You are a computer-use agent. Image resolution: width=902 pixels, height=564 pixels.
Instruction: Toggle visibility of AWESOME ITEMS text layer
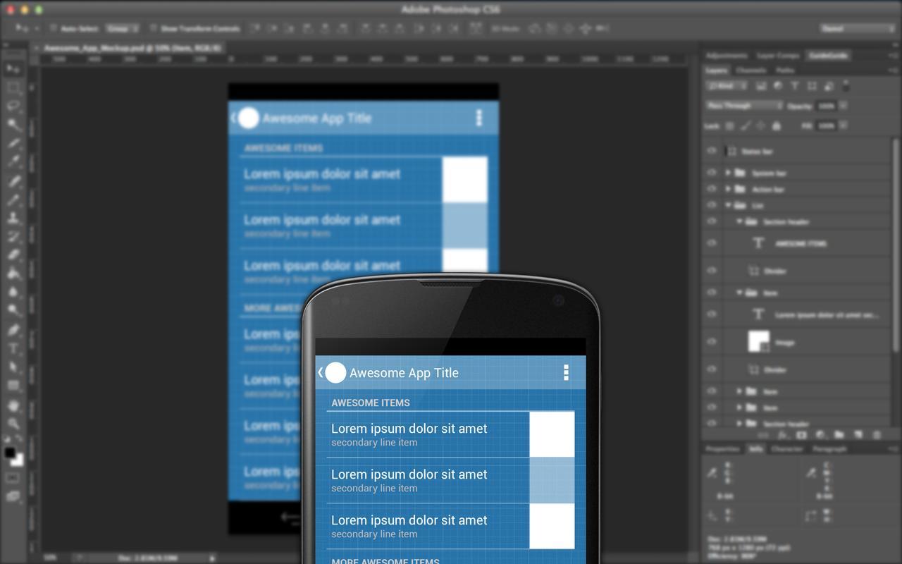712,243
